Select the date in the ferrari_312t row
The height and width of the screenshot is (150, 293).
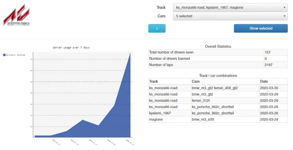273,101
